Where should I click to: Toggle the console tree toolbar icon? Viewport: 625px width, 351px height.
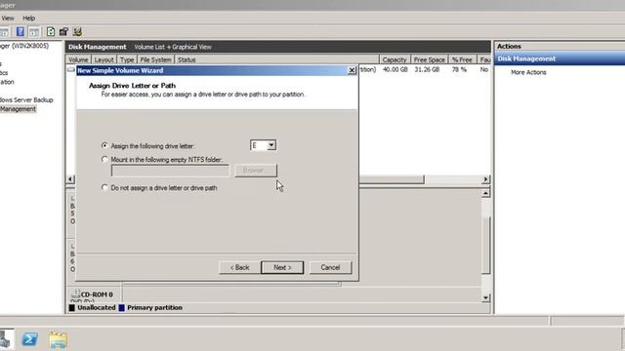tap(4, 32)
